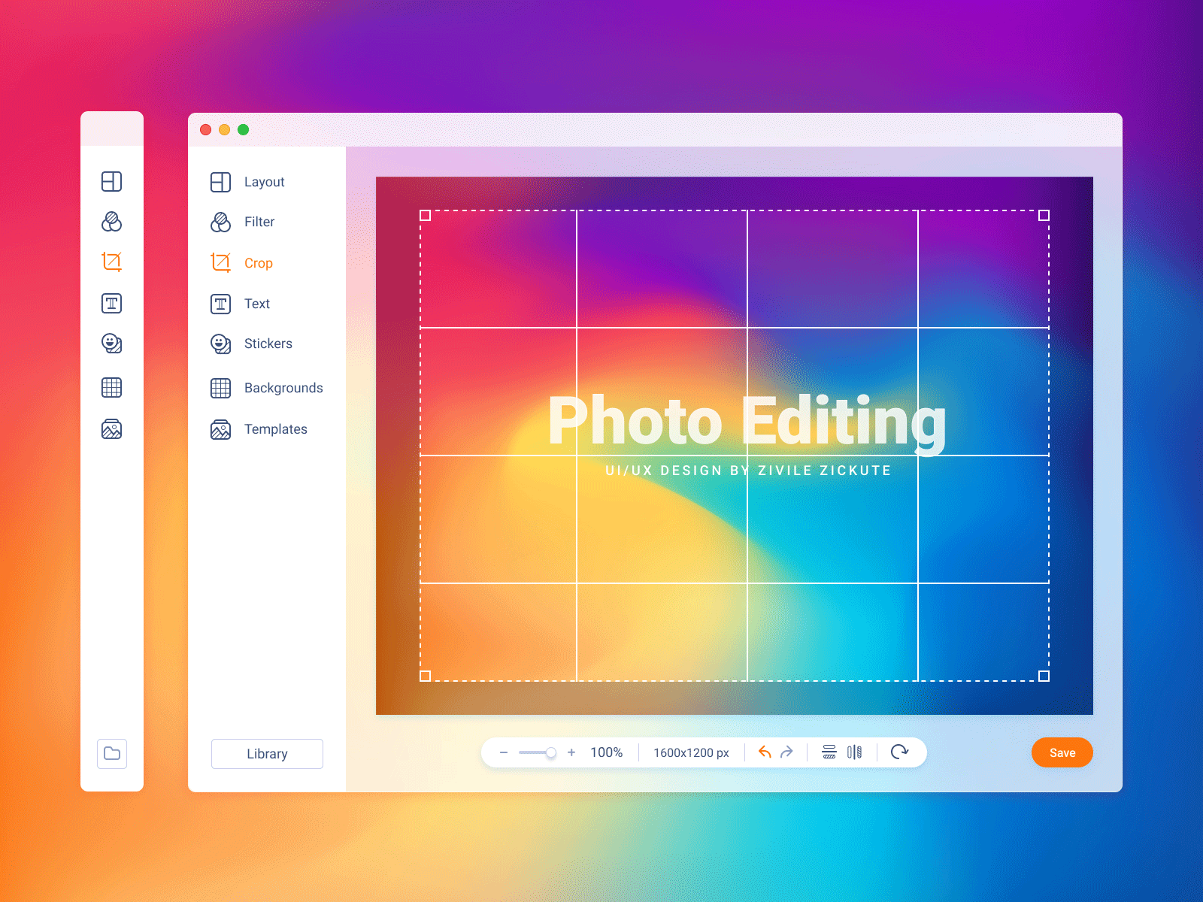Click the Backgrounds icon beside the Backgrounds label
The image size is (1203, 902).
220,388
